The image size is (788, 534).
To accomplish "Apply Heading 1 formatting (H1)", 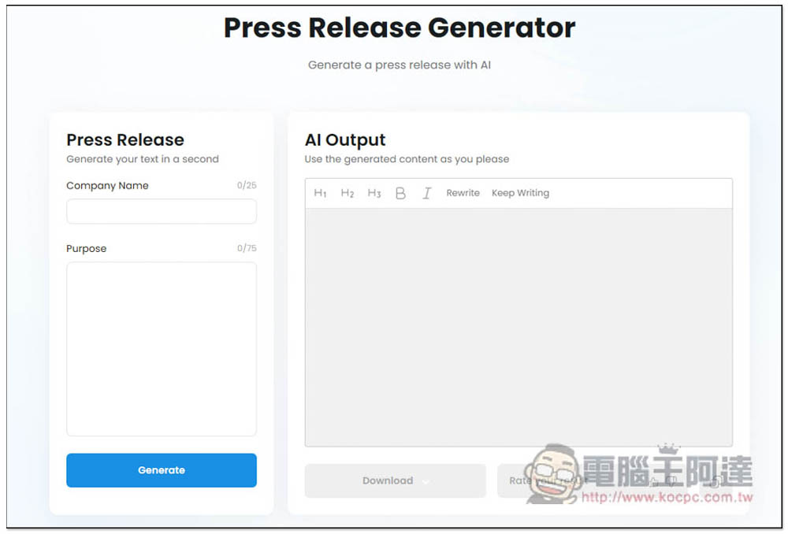I will coord(320,193).
